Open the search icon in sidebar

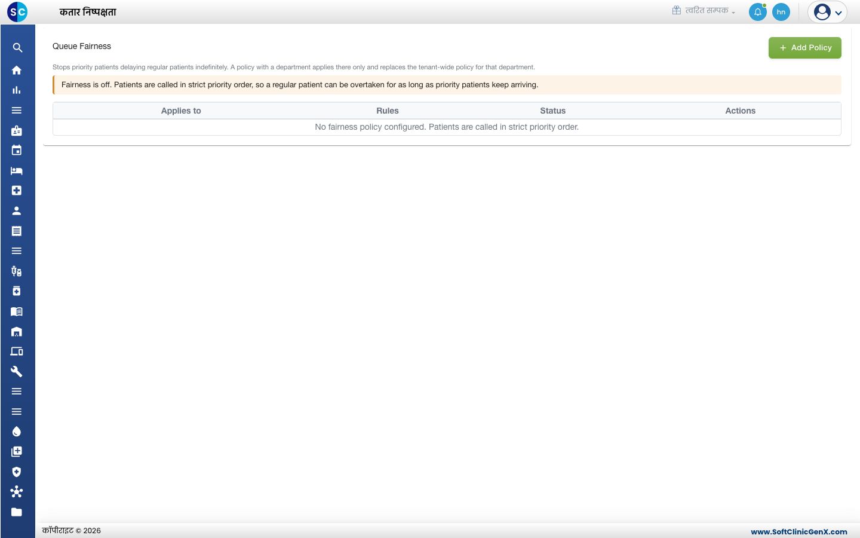tap(17, 48)
